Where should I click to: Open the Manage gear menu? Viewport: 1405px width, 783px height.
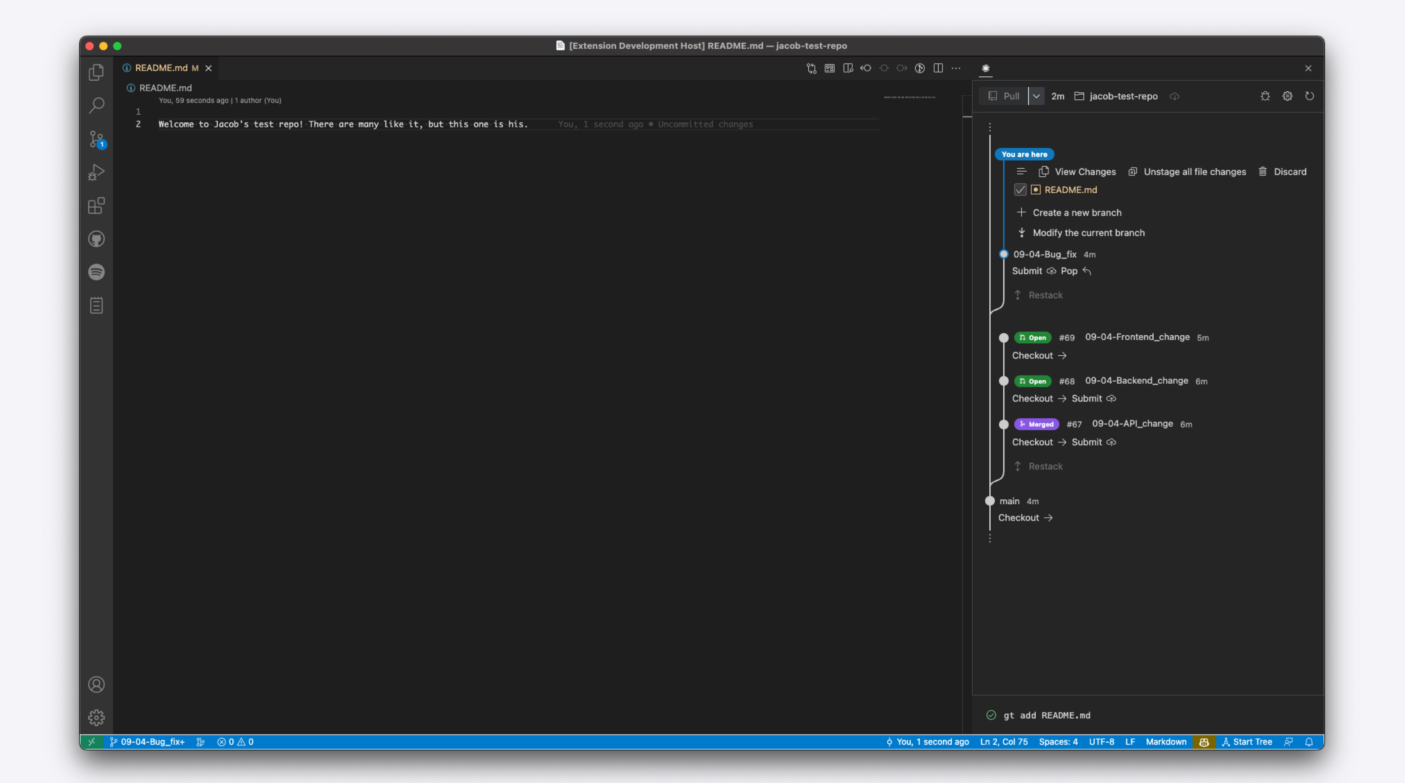pyautogui.click(x=97, y=718)
